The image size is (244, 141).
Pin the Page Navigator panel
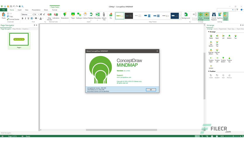tap(34, 25)
